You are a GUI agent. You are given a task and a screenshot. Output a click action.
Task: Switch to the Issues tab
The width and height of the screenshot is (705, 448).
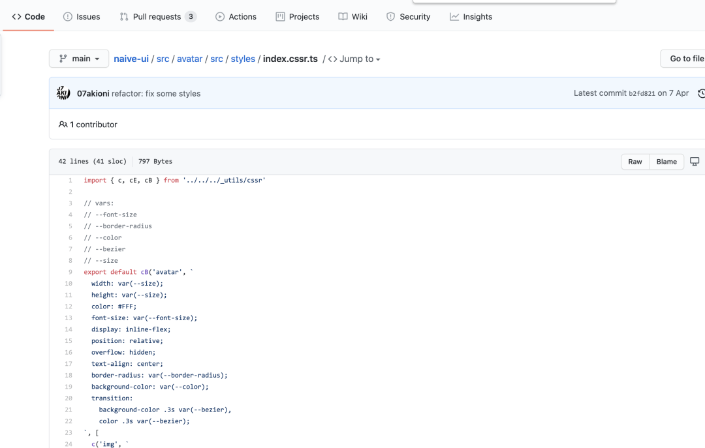pyautogui.click(x=82, y=17)
